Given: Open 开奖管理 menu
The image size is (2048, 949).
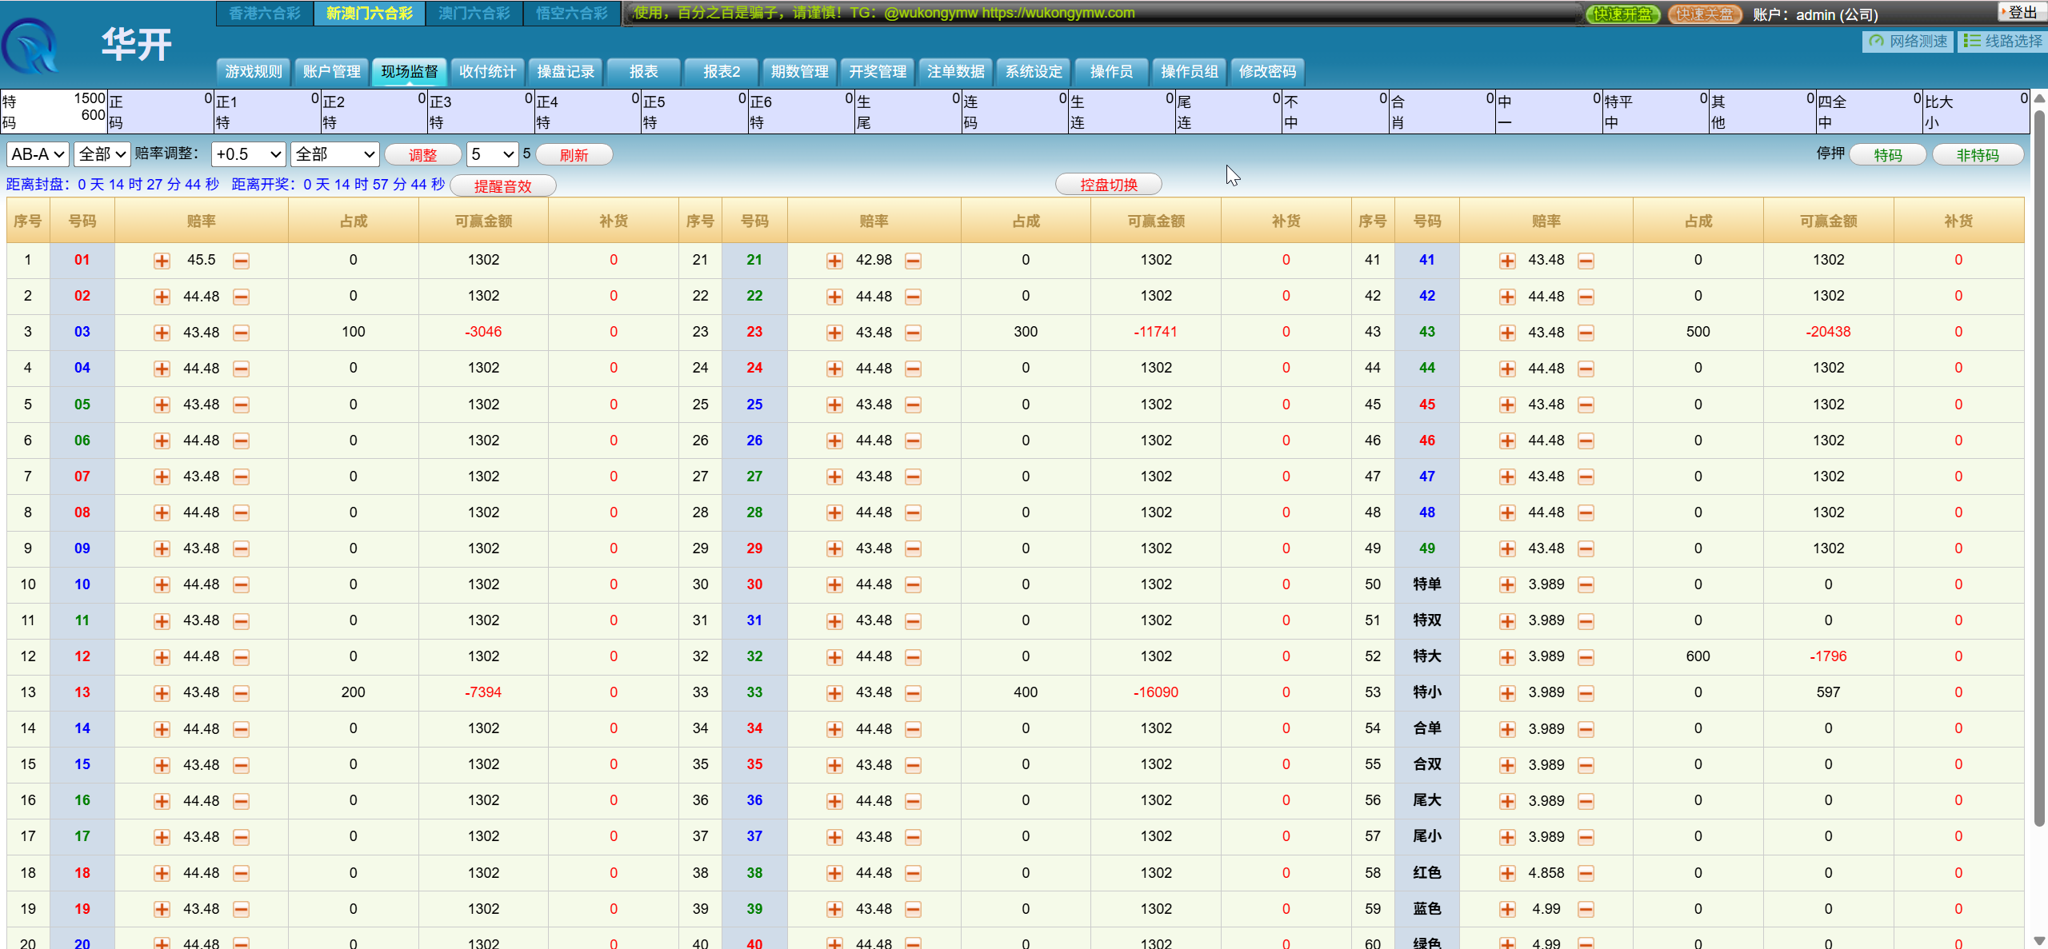Looking at the screenshot, I should pyautogui.click(x=878, y=72).
